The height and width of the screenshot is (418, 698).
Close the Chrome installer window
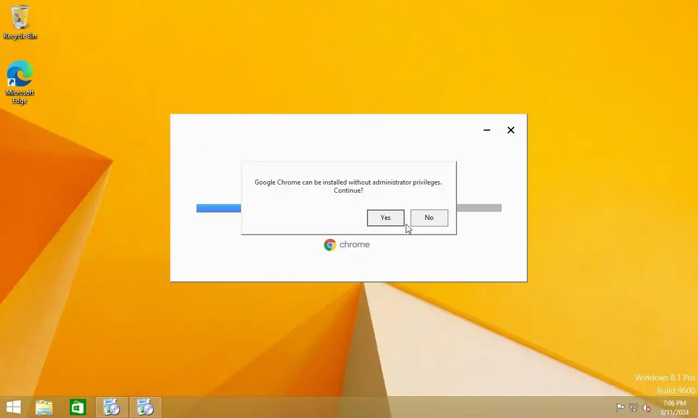click(x=511, y=130)
